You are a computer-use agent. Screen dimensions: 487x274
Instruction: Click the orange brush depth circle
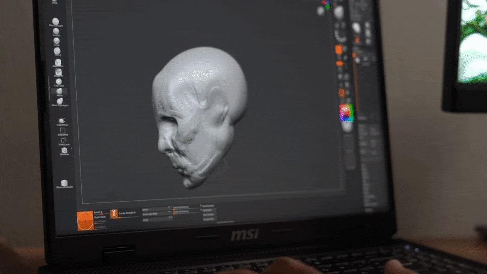pos(85,220)
